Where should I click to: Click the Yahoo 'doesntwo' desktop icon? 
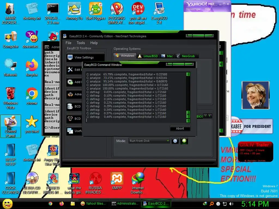(32, 39)
